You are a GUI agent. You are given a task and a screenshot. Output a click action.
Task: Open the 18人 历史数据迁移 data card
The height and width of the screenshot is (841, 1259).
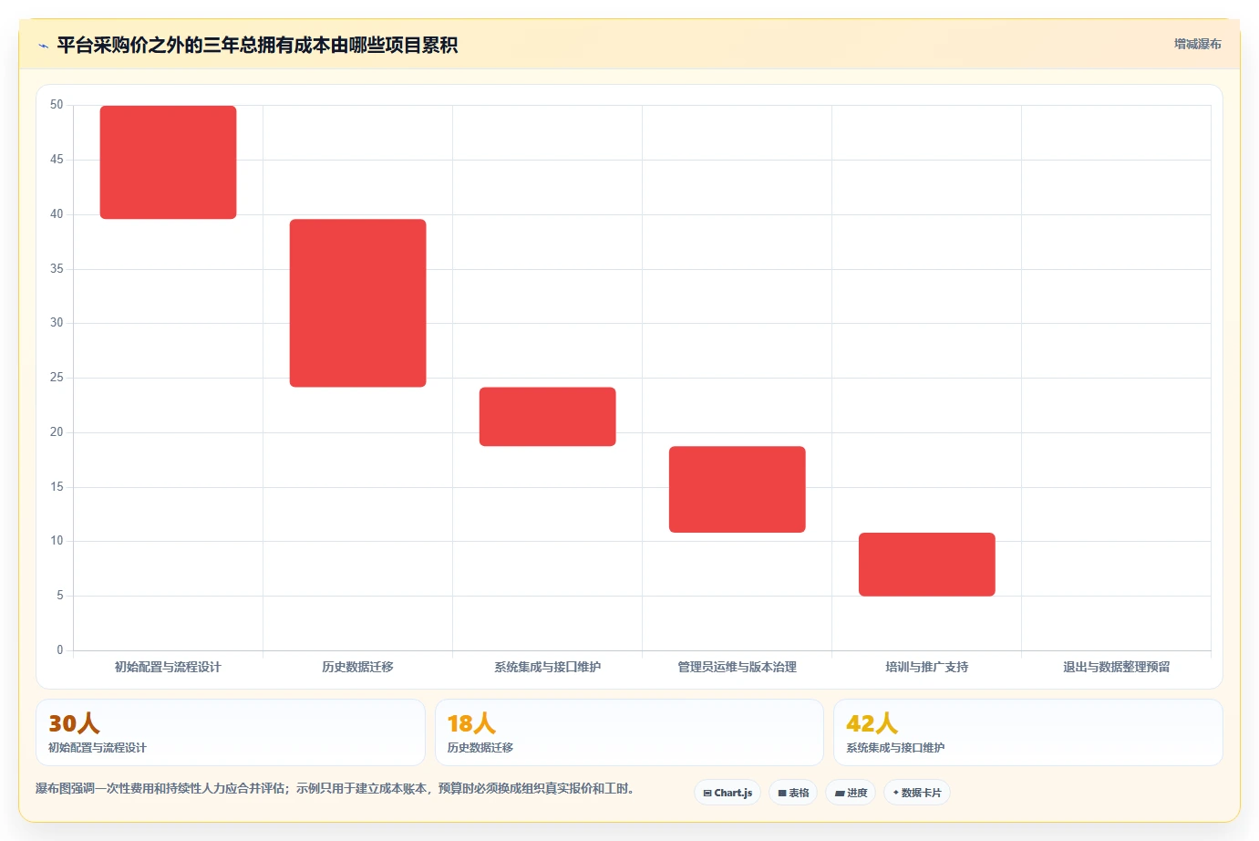[x=629, y=732]
